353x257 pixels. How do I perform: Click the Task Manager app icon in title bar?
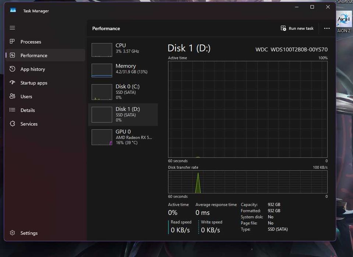pos(13,10)
